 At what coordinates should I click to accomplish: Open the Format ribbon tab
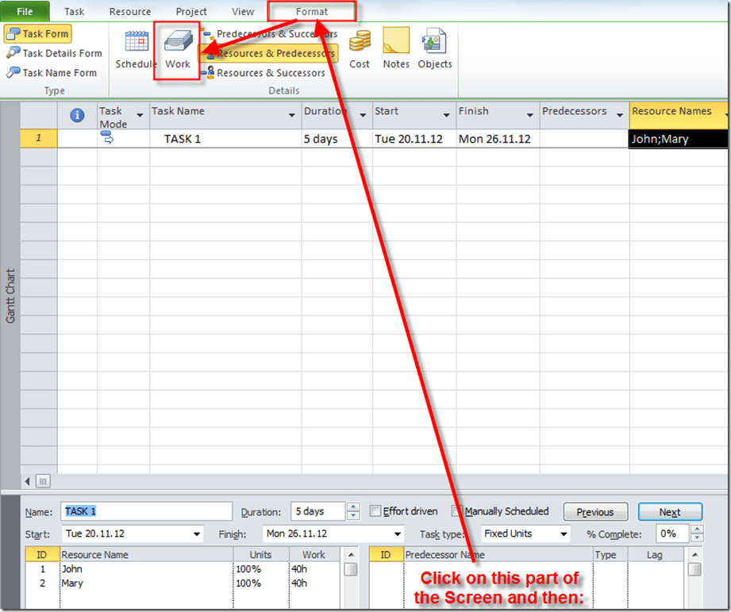tap(311, 12)
